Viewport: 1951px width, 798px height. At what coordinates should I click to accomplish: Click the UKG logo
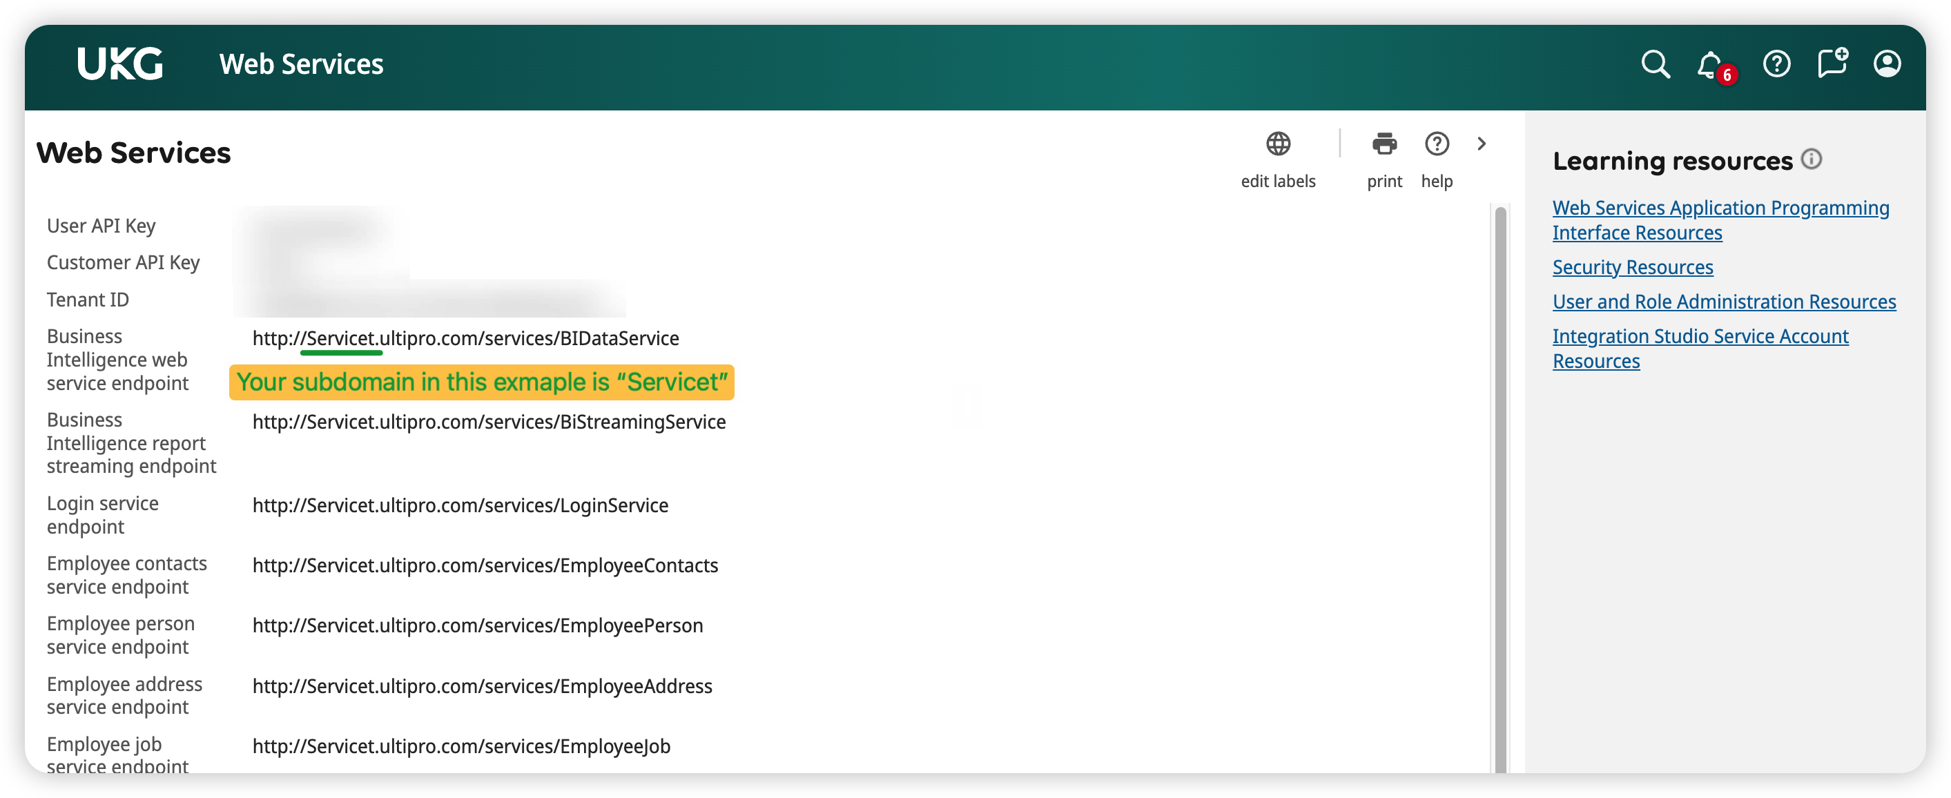click(119, 64)
